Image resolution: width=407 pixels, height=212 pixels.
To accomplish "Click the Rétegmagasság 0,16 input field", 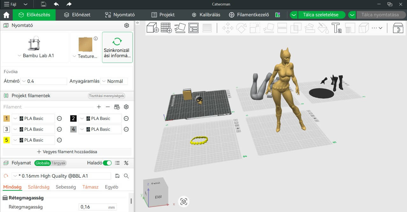I will [x=98, y=207].
